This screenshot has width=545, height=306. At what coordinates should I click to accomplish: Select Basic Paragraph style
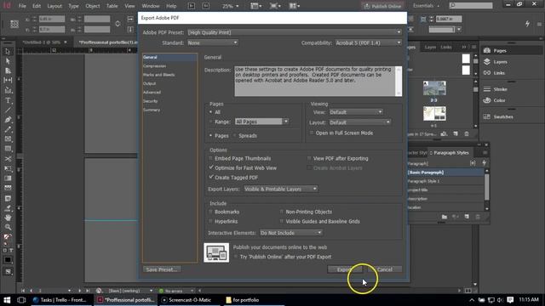click(x=446, y=172)
